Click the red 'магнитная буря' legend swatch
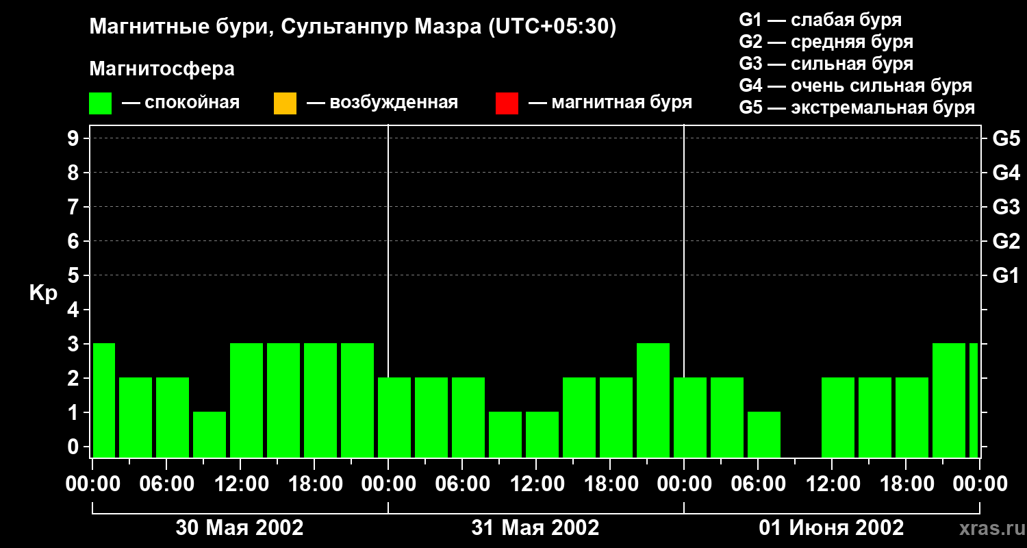 coord(507,103)
